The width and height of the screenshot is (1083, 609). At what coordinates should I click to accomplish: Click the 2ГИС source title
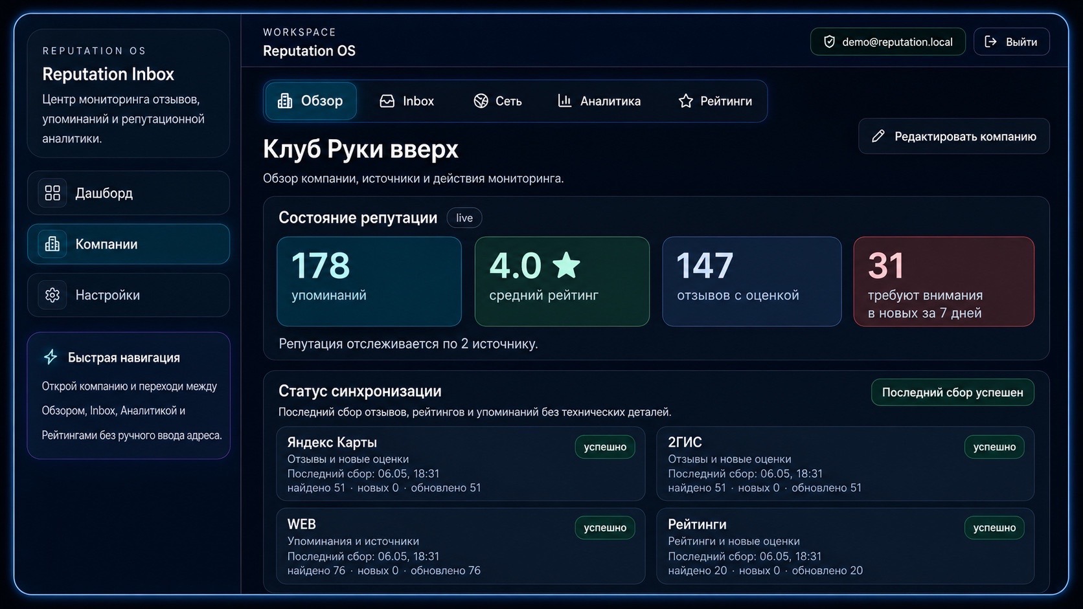tap(685, 443)
